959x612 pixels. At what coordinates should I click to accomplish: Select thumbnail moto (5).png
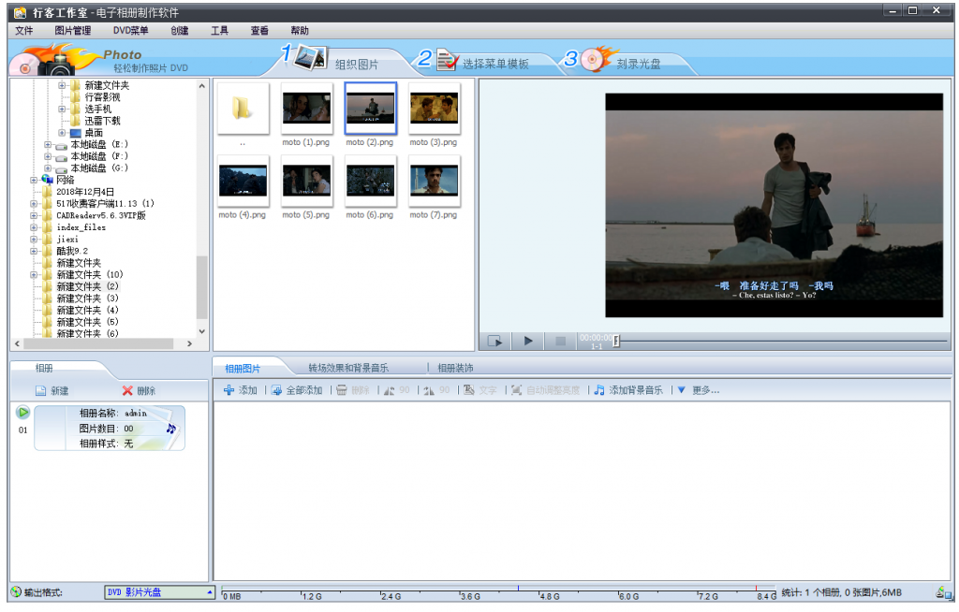pos(306,181)
